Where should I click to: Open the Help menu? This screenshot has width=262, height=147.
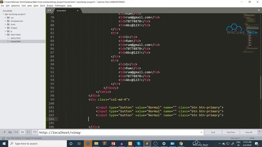pyautogui.click(x=69, y=6)
